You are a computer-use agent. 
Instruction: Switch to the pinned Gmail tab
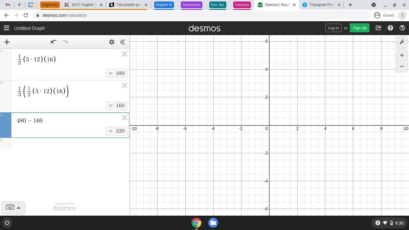tap(8, 5)
